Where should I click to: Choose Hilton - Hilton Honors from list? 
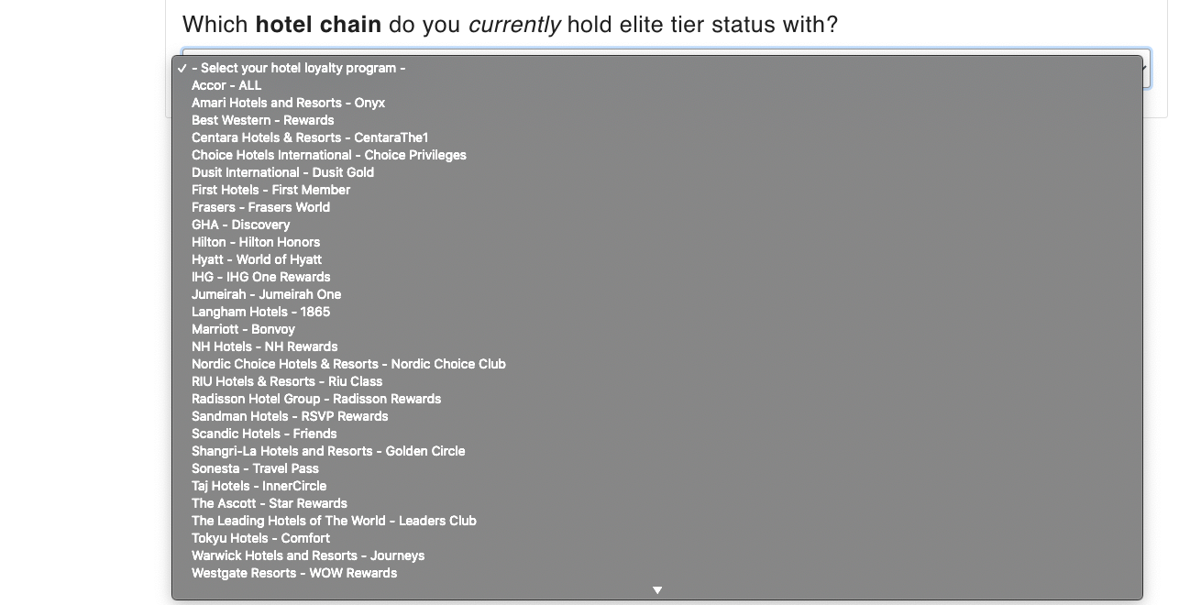pos(656,242)
